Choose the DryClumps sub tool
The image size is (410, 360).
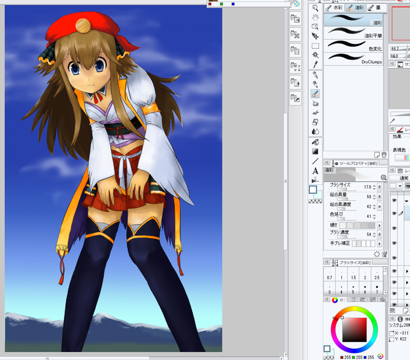(x=353, y=59)
